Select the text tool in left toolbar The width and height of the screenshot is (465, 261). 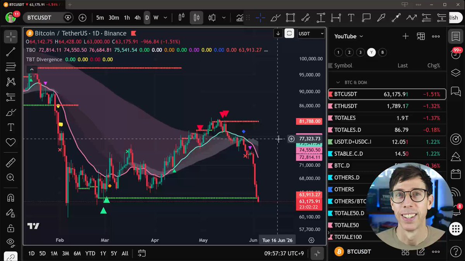(11, 127)
